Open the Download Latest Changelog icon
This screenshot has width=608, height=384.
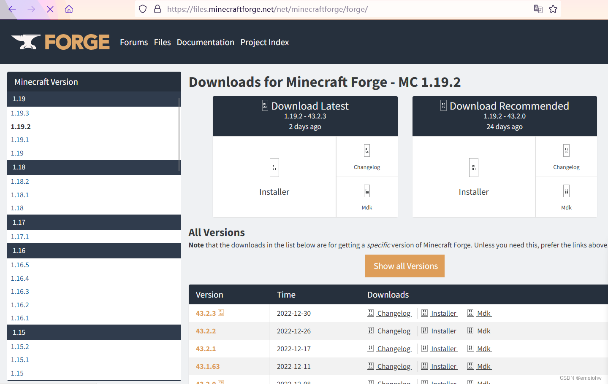[367, 150]
